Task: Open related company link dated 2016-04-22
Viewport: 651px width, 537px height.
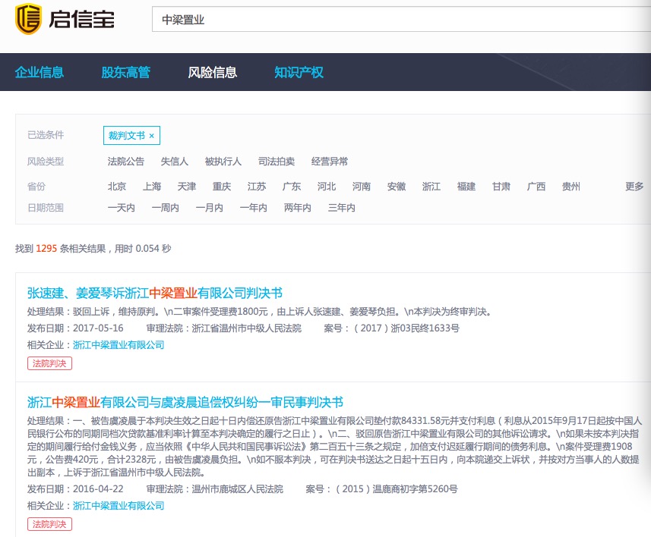Action: click(x=119, y=505)
